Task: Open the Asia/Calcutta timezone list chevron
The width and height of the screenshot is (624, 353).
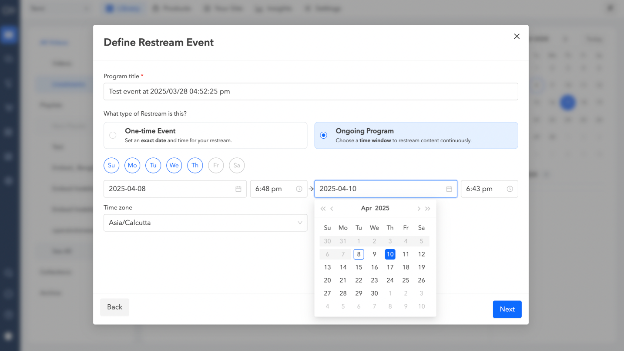Action: [x=299, y=223]
